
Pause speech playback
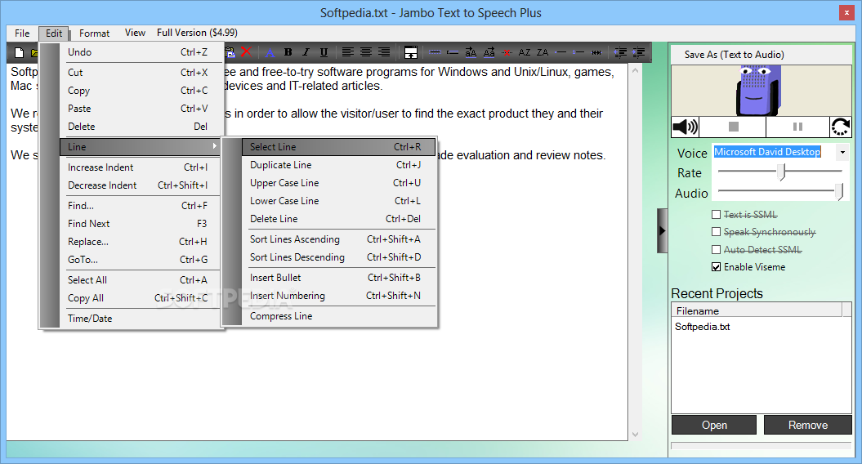tap(797, 127)
